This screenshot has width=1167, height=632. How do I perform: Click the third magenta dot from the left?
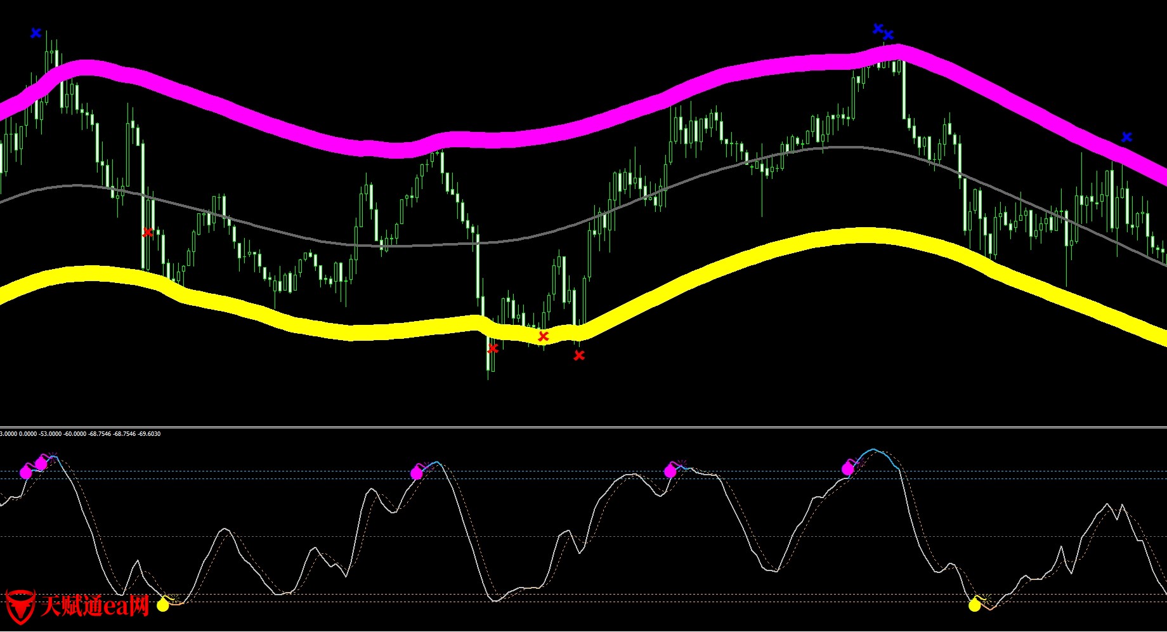point(417,473)
